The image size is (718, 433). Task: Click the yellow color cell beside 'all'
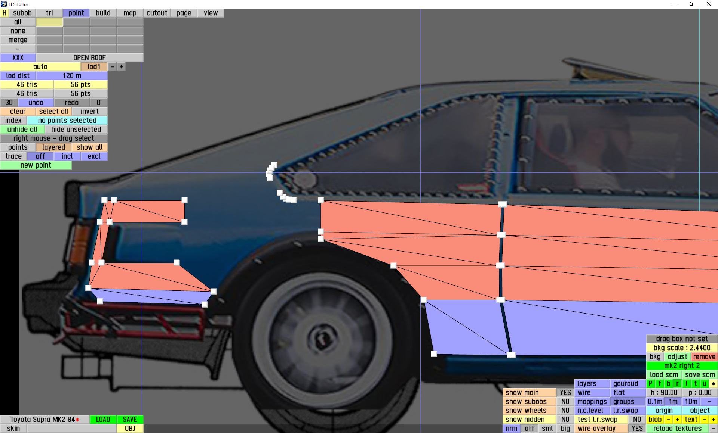point(49,22)
